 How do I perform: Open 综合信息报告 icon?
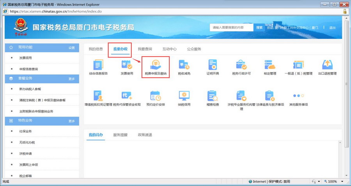[98, 65]
